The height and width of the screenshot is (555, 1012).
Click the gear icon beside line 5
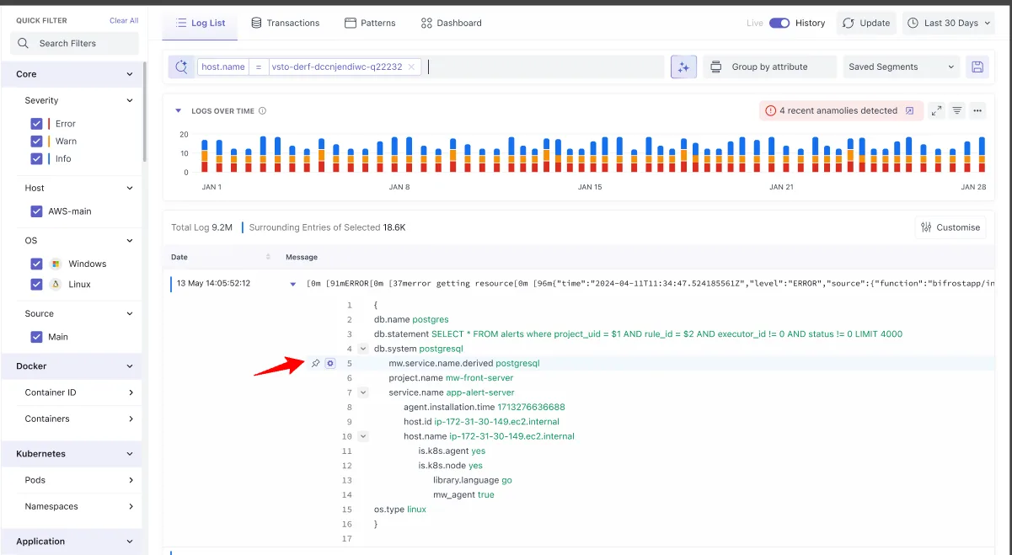click(329, 363)
